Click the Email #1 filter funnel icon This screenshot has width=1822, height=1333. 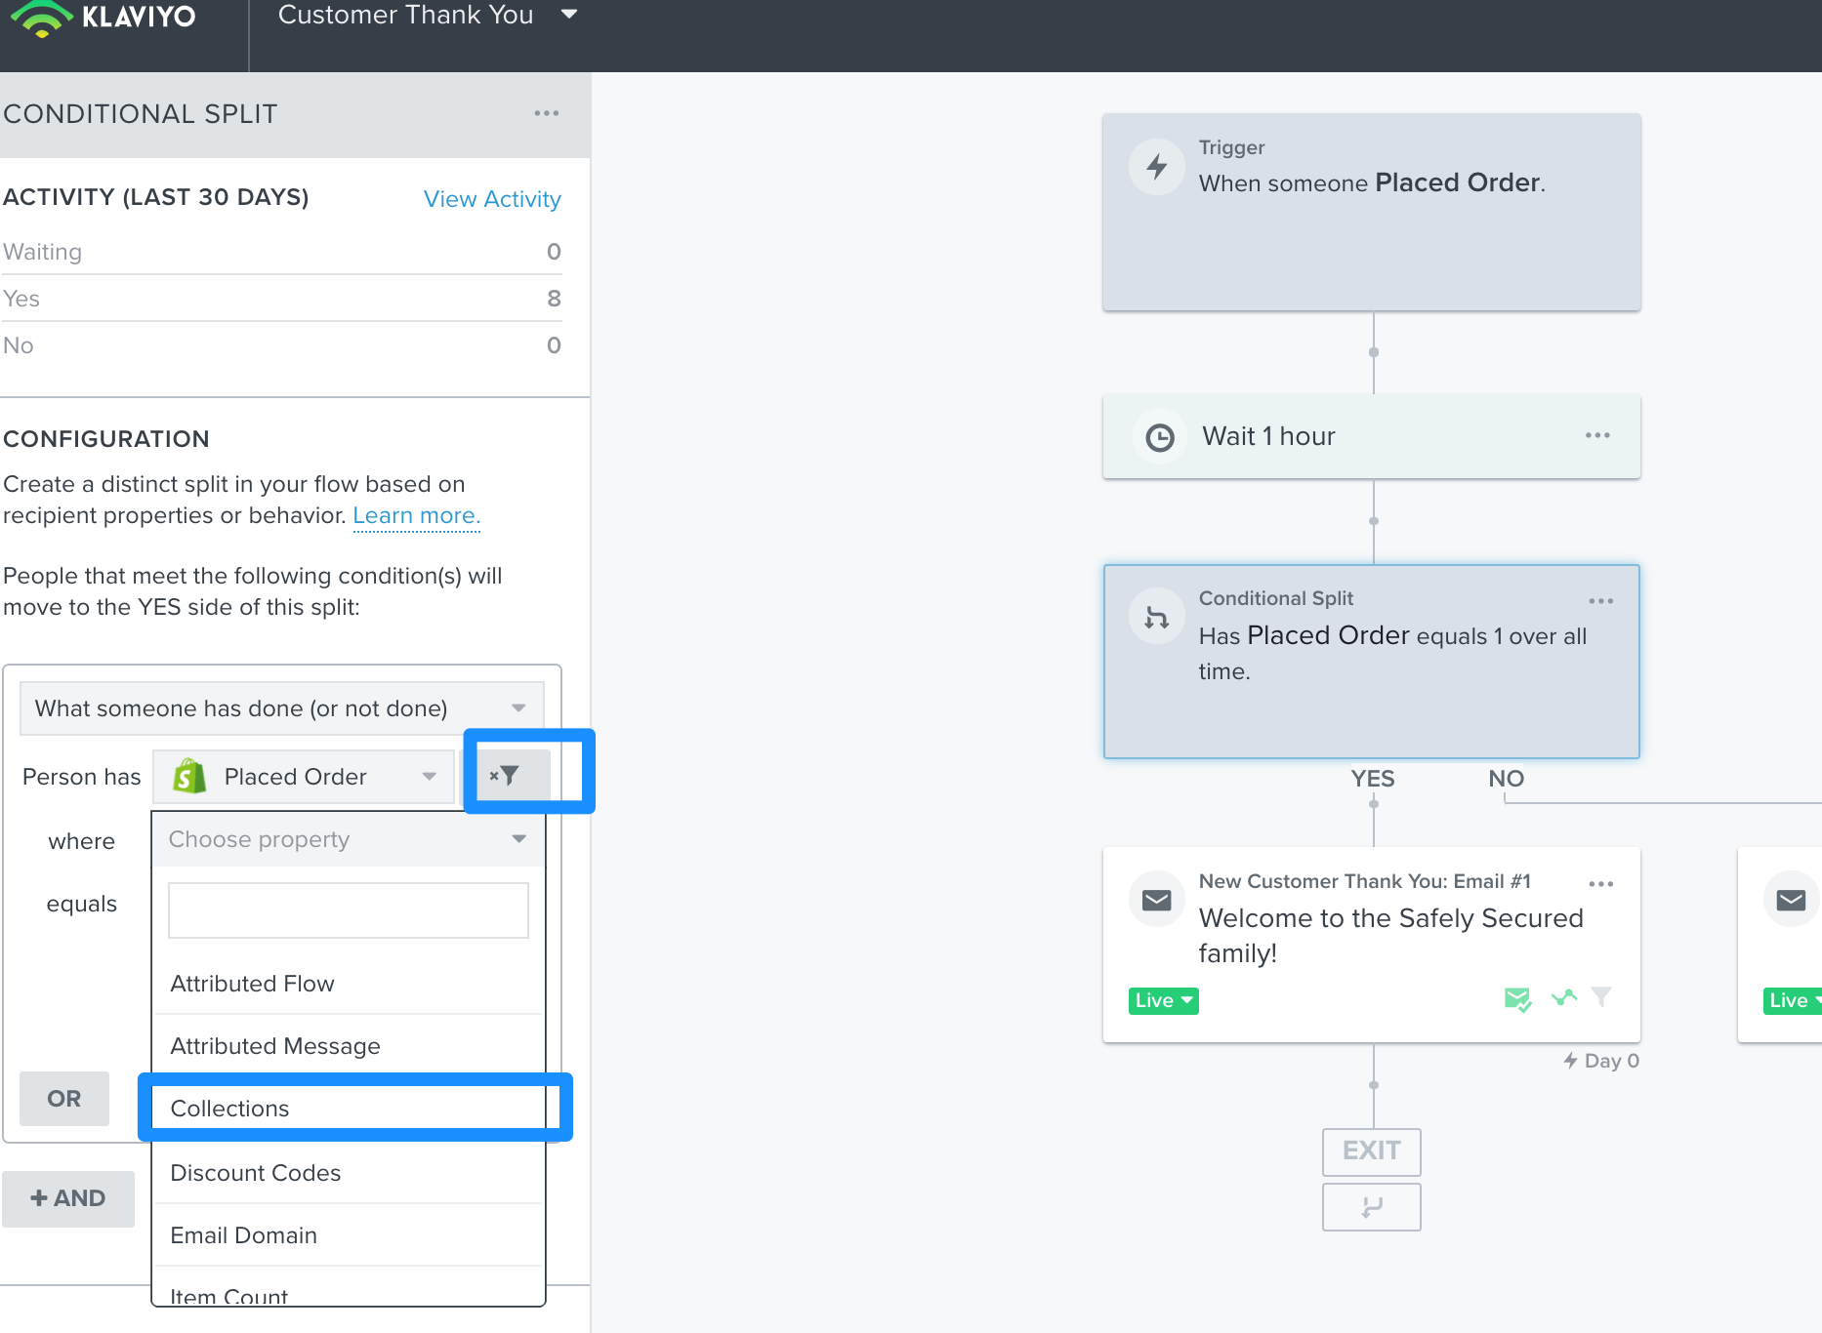[1601, 996]
